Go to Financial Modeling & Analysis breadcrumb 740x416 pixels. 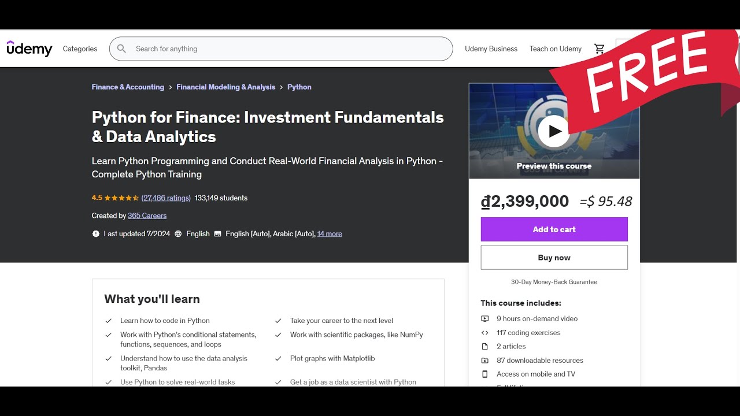click(225, 87)
